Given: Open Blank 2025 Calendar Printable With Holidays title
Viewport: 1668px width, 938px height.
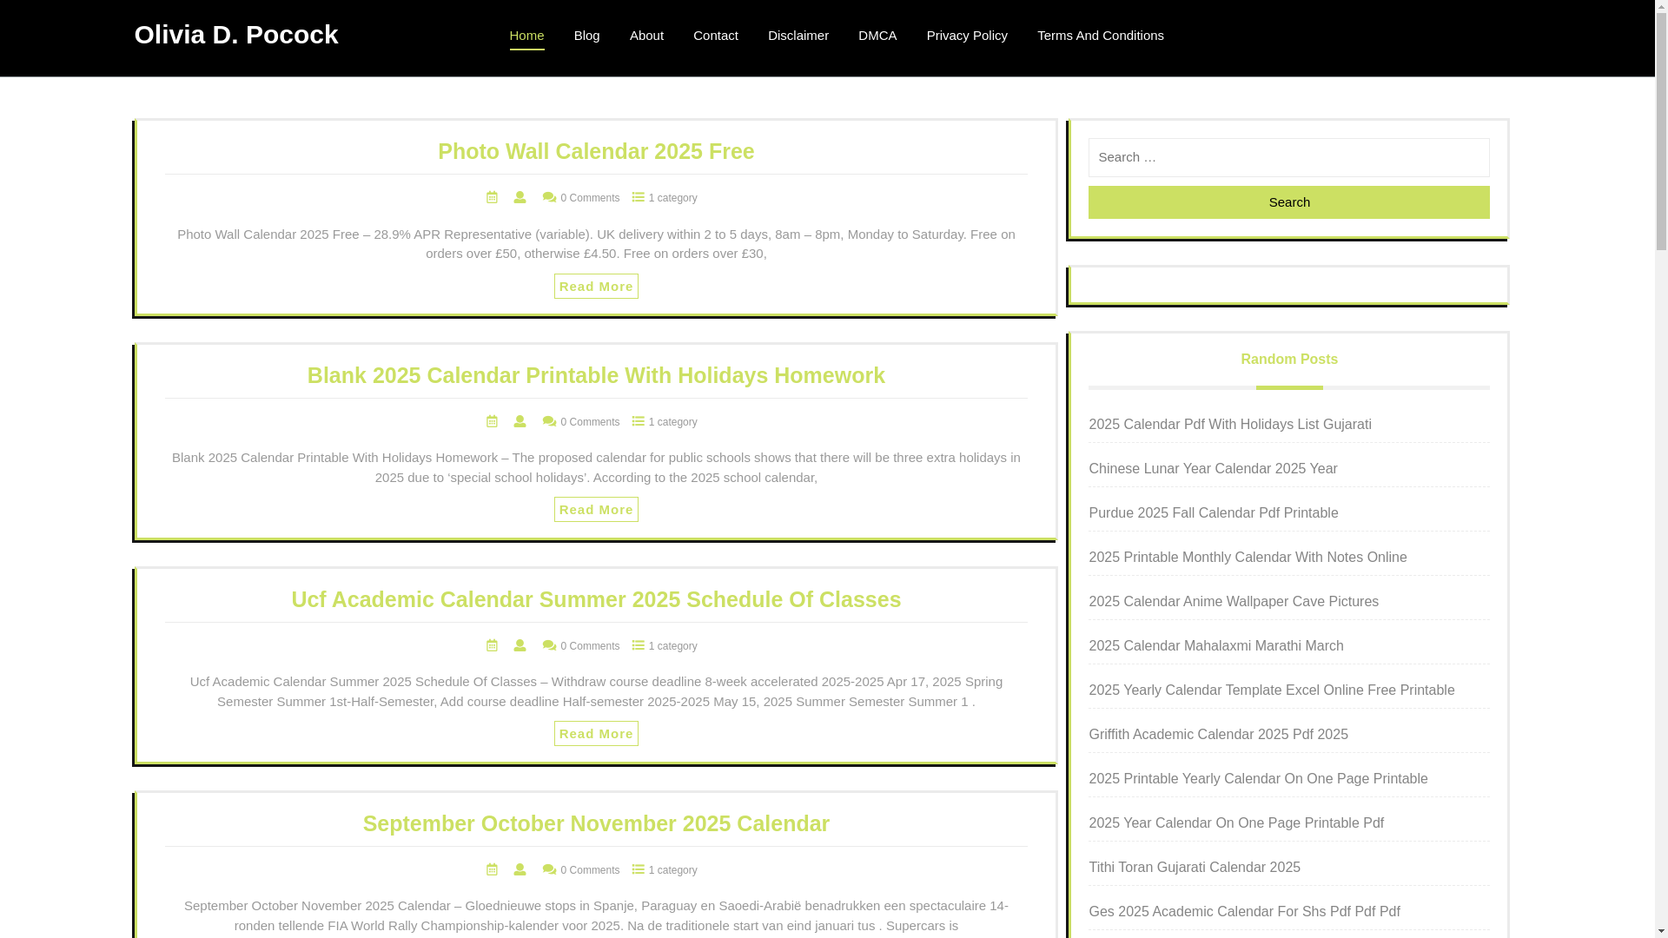Looking at the screenshot, I should 596,375.
